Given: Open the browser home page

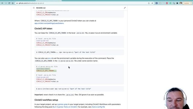Looking at the screenshot, I should [x=13, y=3].
